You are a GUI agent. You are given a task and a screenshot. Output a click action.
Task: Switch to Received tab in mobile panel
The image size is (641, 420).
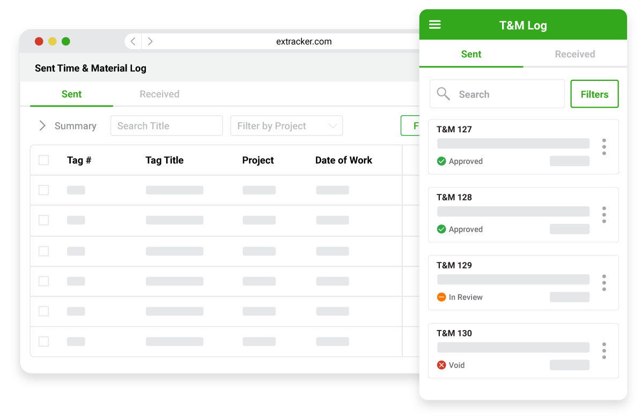(x=575, y=54)
